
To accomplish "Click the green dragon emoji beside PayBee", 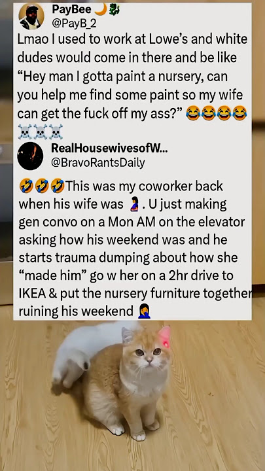I will point(114,10).
